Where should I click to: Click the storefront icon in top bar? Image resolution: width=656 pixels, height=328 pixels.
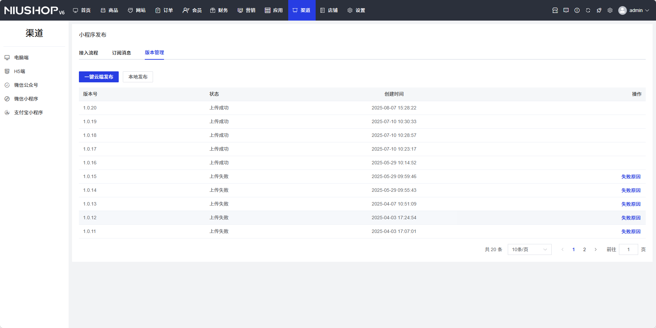555,10
